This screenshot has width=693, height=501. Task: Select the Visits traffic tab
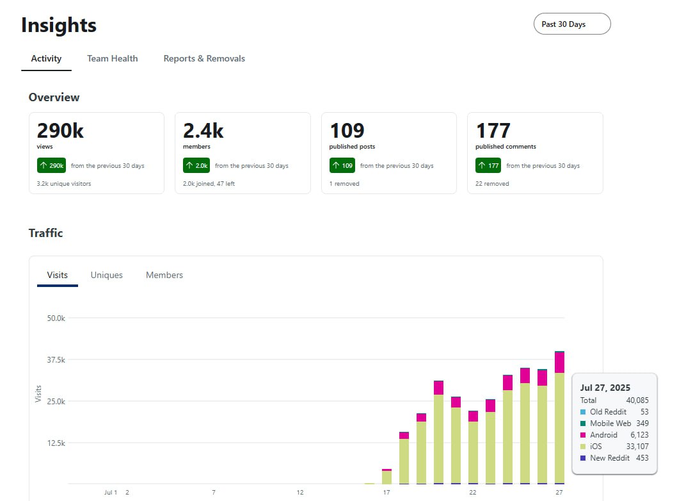coord(58,275)
